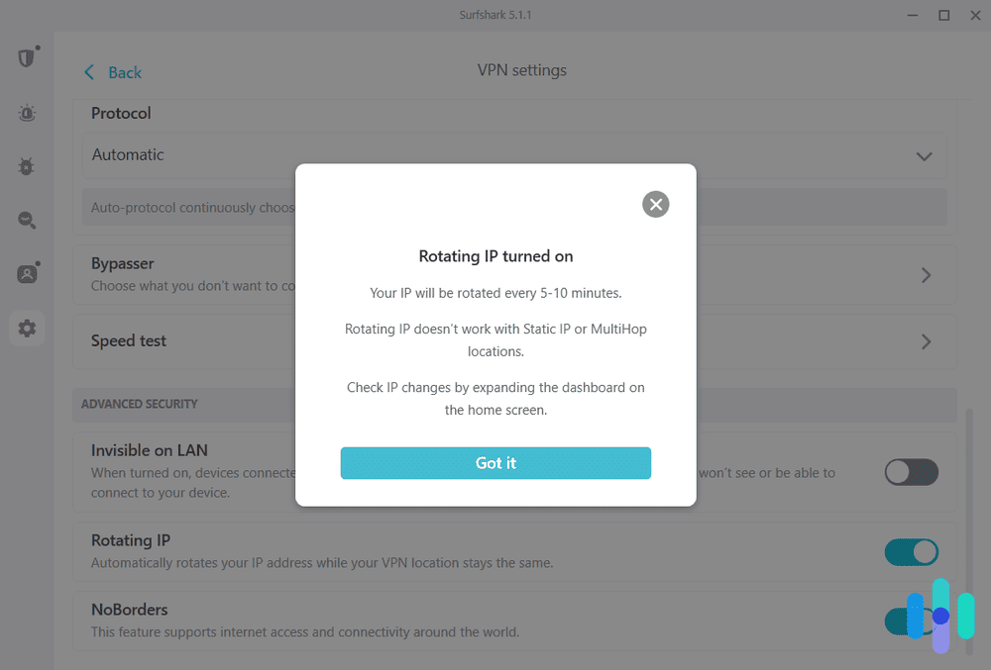The width and height of the screenshot is (991, 670).
Task: Open the Bypasser settings row
Action: click(495, 274)
